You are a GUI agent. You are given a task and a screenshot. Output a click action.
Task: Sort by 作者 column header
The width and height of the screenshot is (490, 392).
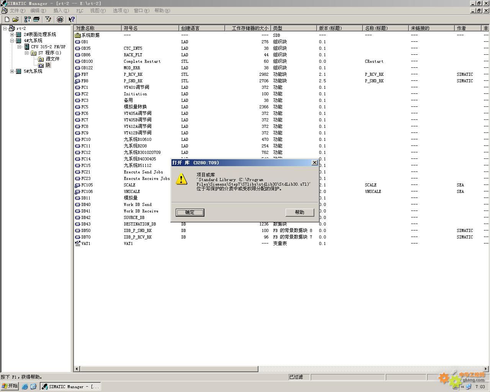(468, 28)
